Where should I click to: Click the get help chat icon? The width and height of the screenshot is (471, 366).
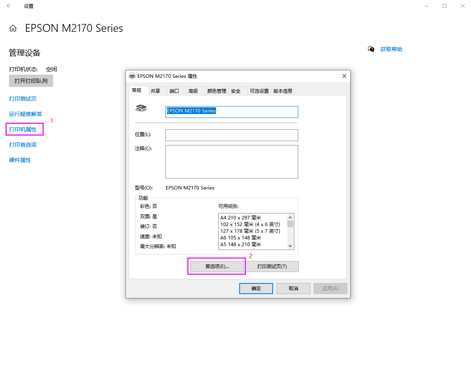coord(371,49)
